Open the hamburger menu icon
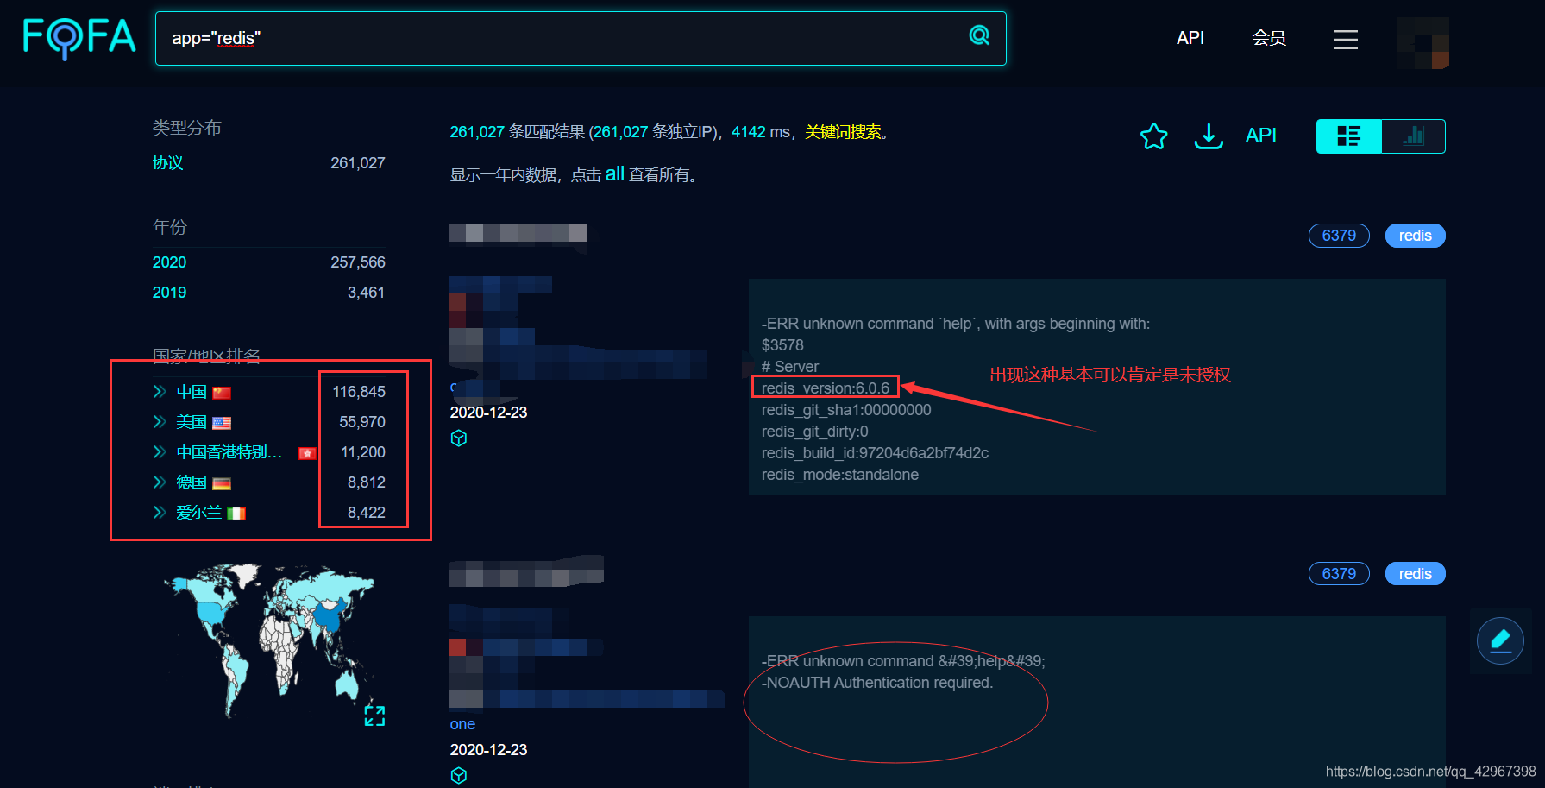 click(x=1345, y=39)
